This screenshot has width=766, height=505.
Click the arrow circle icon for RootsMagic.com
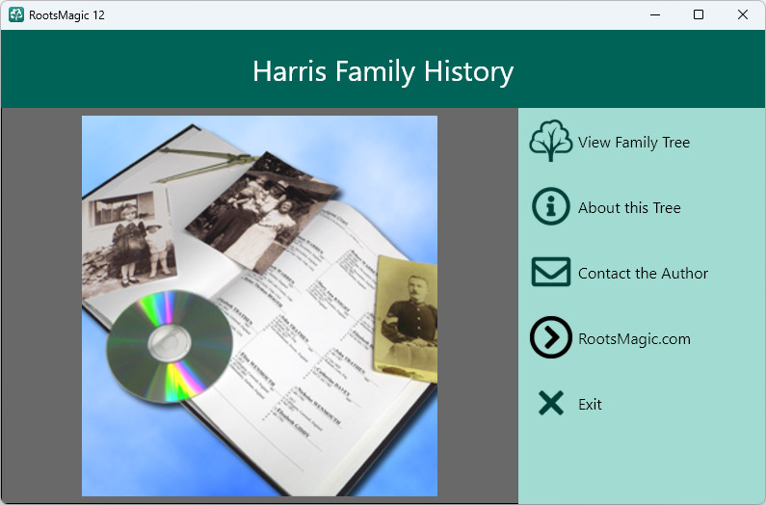click(x=550, y=337)
